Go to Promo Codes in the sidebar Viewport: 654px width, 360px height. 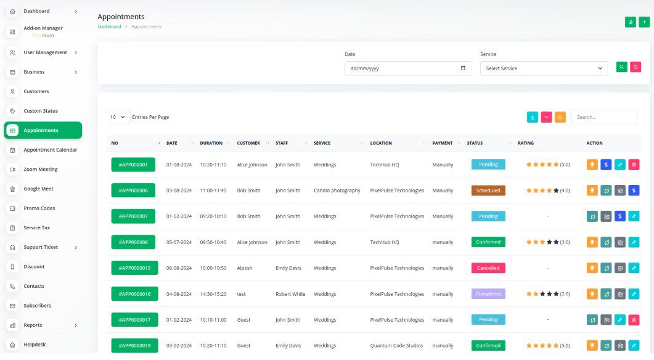pos(39,208)
